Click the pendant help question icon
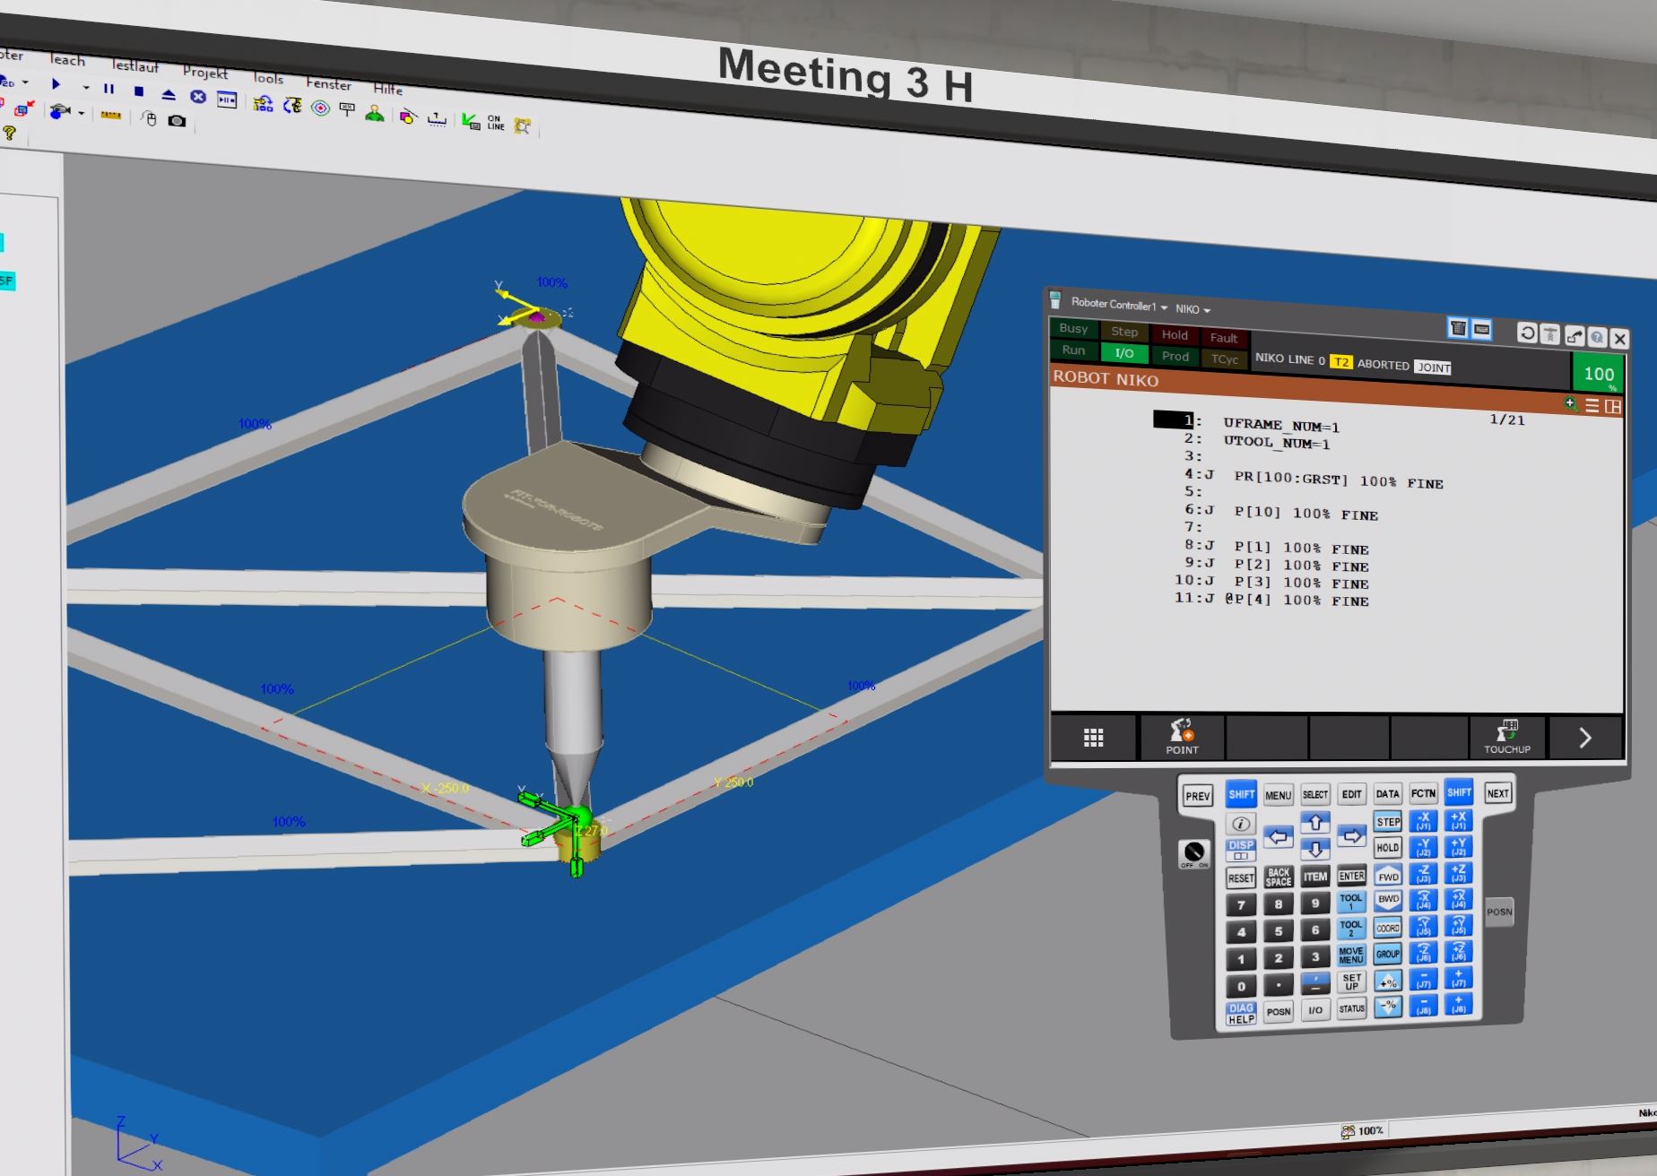The height and width of the screenshot is (1176, 1657). [x=1596, y=338]
